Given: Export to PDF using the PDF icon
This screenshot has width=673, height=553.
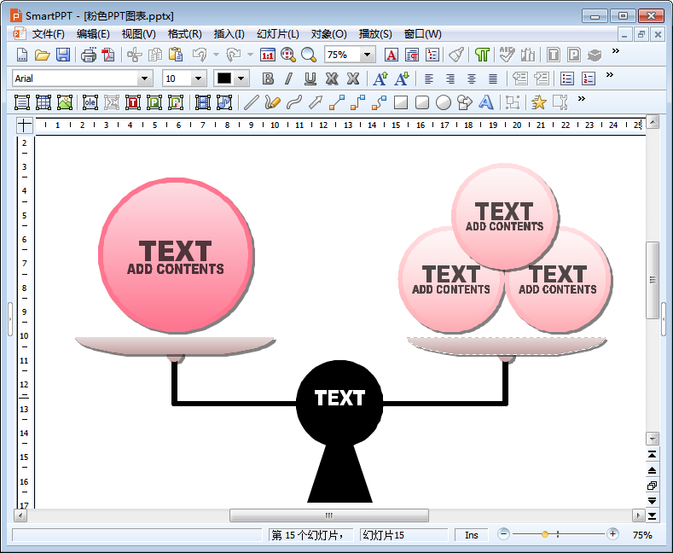Looking at the screenshot, I should pyautogui.click(x=108, y=55).
